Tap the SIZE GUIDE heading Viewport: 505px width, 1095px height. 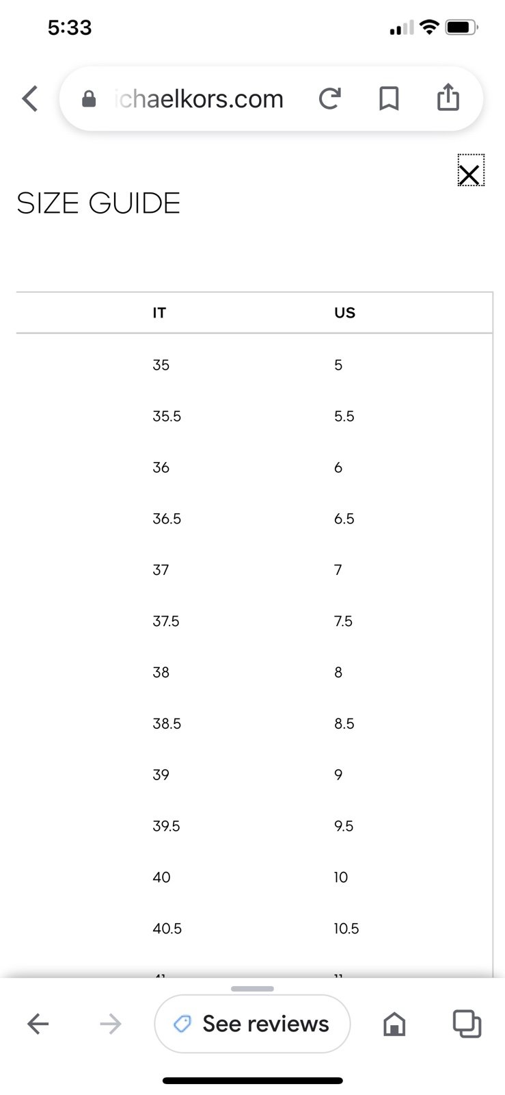(x=98, y=203)
